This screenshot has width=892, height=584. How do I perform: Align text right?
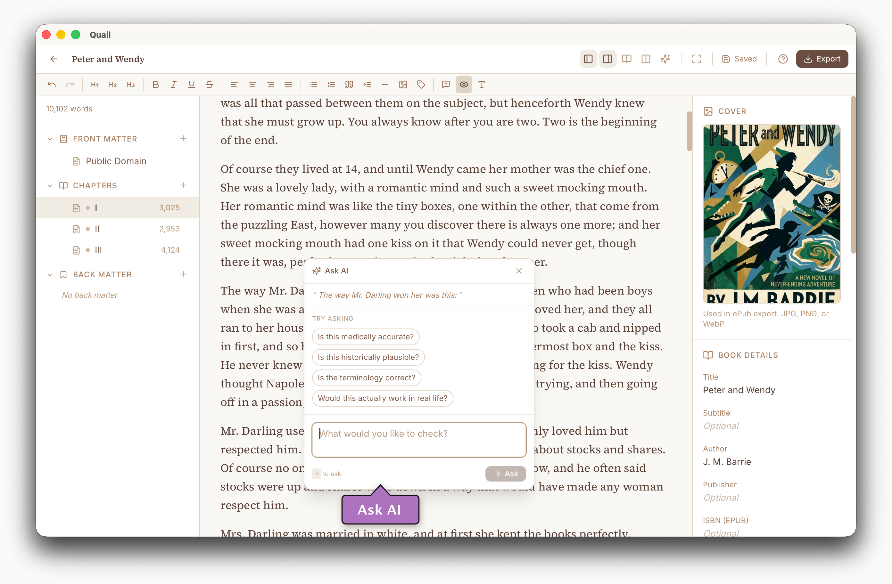point(270,85)
